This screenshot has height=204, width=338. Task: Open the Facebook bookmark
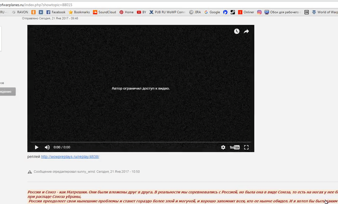click(56, 12)
